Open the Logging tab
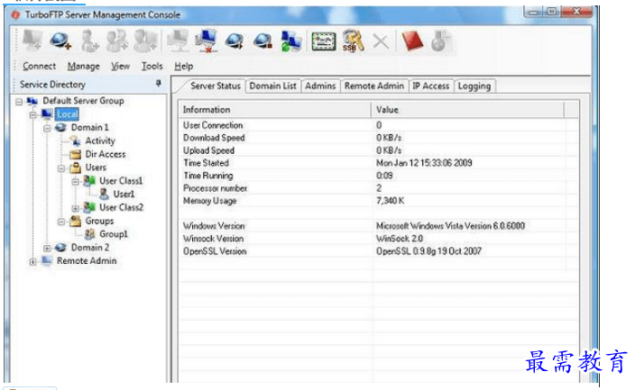The image size is (635, 390). [474, 86]
